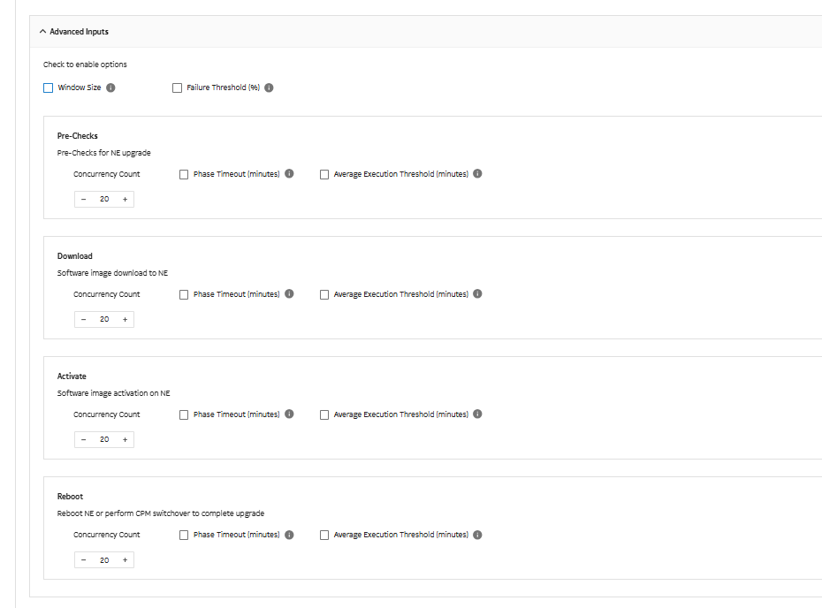Image resolution: width=822 pixels, height=608 pixels.
Task: Click the Activate concurrency count value field
Action: 104,440
